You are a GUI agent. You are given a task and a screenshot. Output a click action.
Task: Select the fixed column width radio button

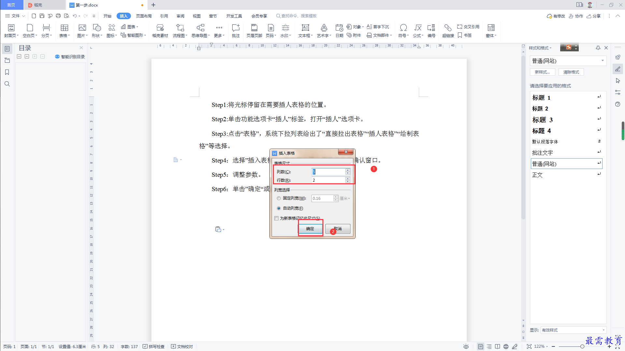[x=279, y=198]
